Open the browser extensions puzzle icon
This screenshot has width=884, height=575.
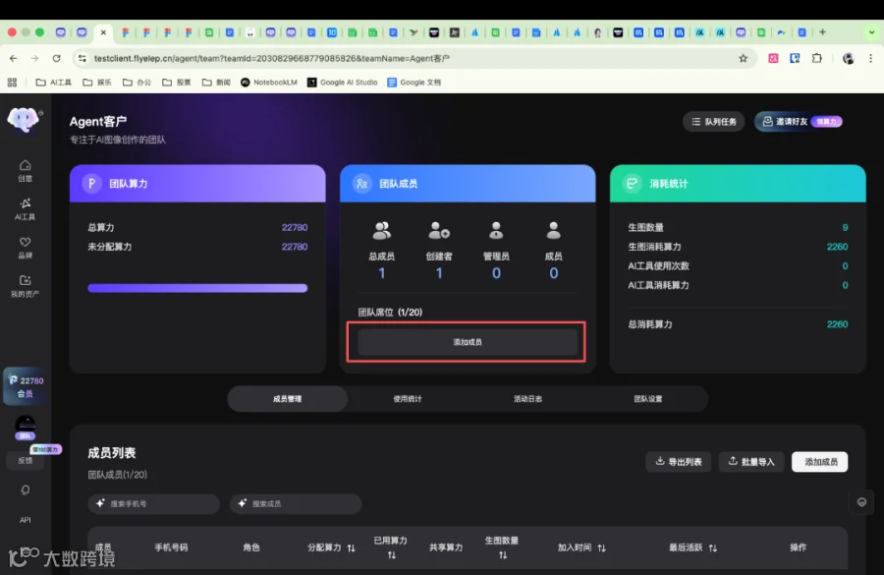click(x=816, y=58)
